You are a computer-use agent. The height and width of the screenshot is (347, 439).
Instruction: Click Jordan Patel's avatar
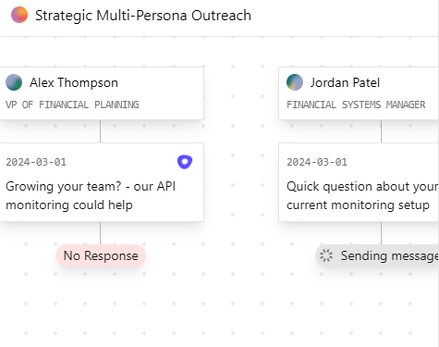click(295, 82)
